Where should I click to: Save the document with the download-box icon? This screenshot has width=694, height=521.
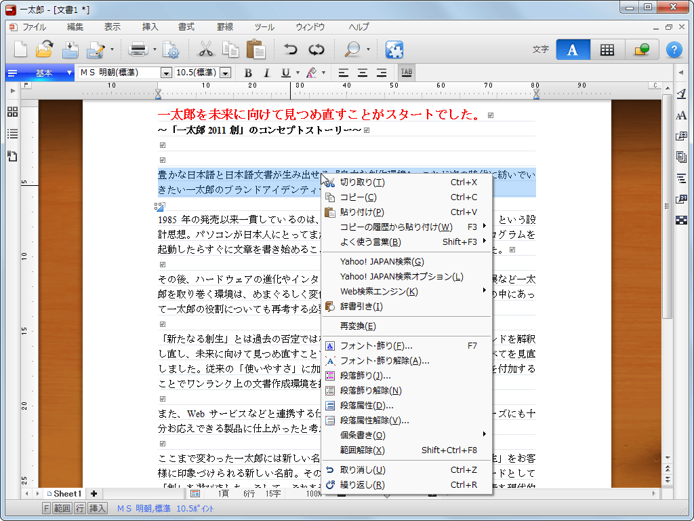coord(70,49)
